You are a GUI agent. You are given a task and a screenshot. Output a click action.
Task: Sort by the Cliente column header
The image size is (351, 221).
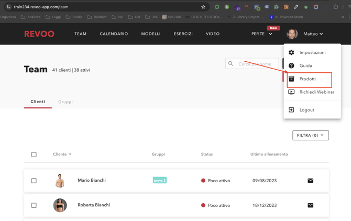[62, 154]
